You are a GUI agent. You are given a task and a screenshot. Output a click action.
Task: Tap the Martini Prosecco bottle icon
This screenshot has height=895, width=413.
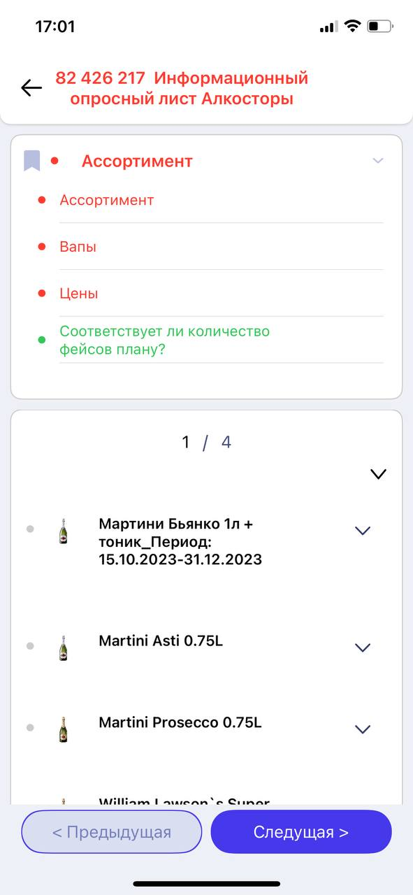click(63, 729)
